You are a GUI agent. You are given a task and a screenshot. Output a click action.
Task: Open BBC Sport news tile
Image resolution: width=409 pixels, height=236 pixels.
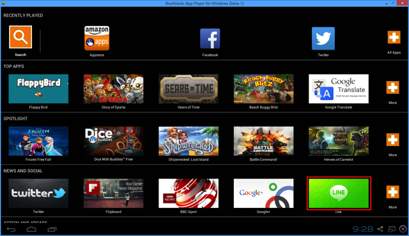pos(189,193)
